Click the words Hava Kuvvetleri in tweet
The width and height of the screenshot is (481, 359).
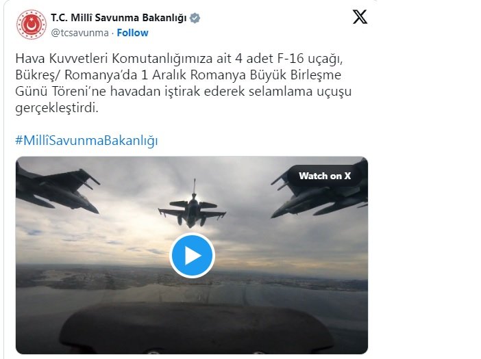[x=61, y=58]
